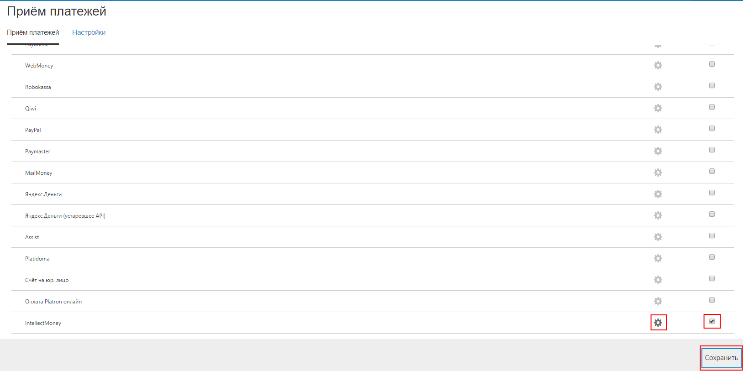Open gear for Оплата Platron онлайн

coord(658,301)
